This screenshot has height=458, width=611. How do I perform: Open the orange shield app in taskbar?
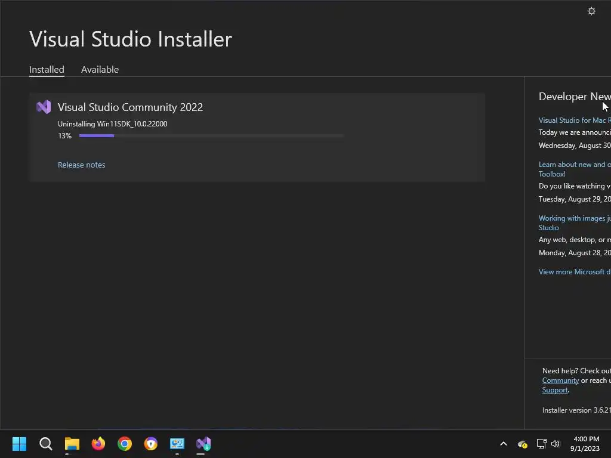coord(151,444)
